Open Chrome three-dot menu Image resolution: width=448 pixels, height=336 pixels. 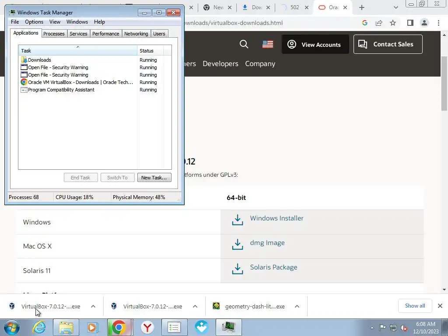438,23
